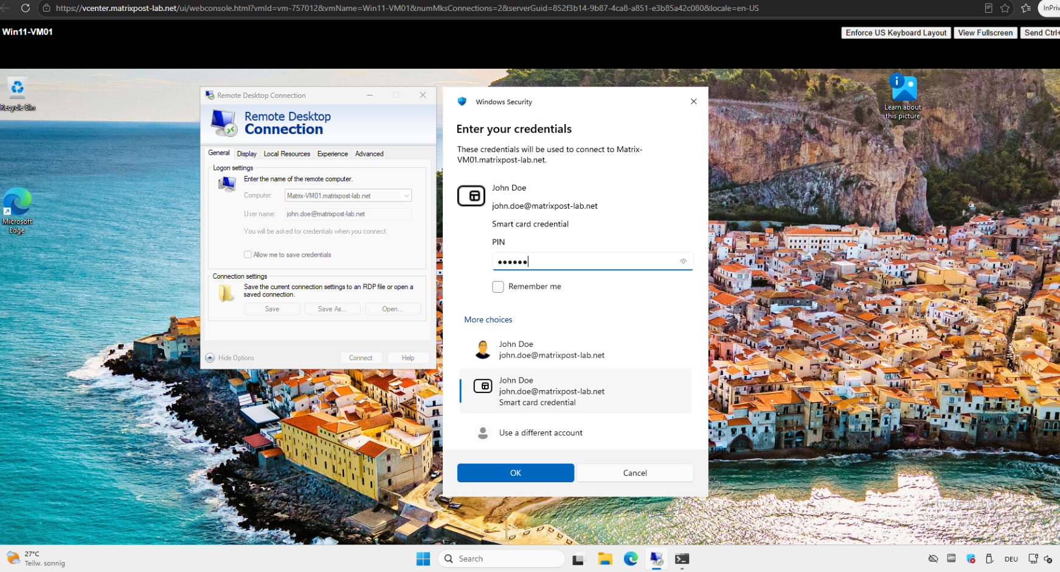Screen dimensions: 1060x572
Task: Open the Task View taskbar icon
Action: click(578, 559)
